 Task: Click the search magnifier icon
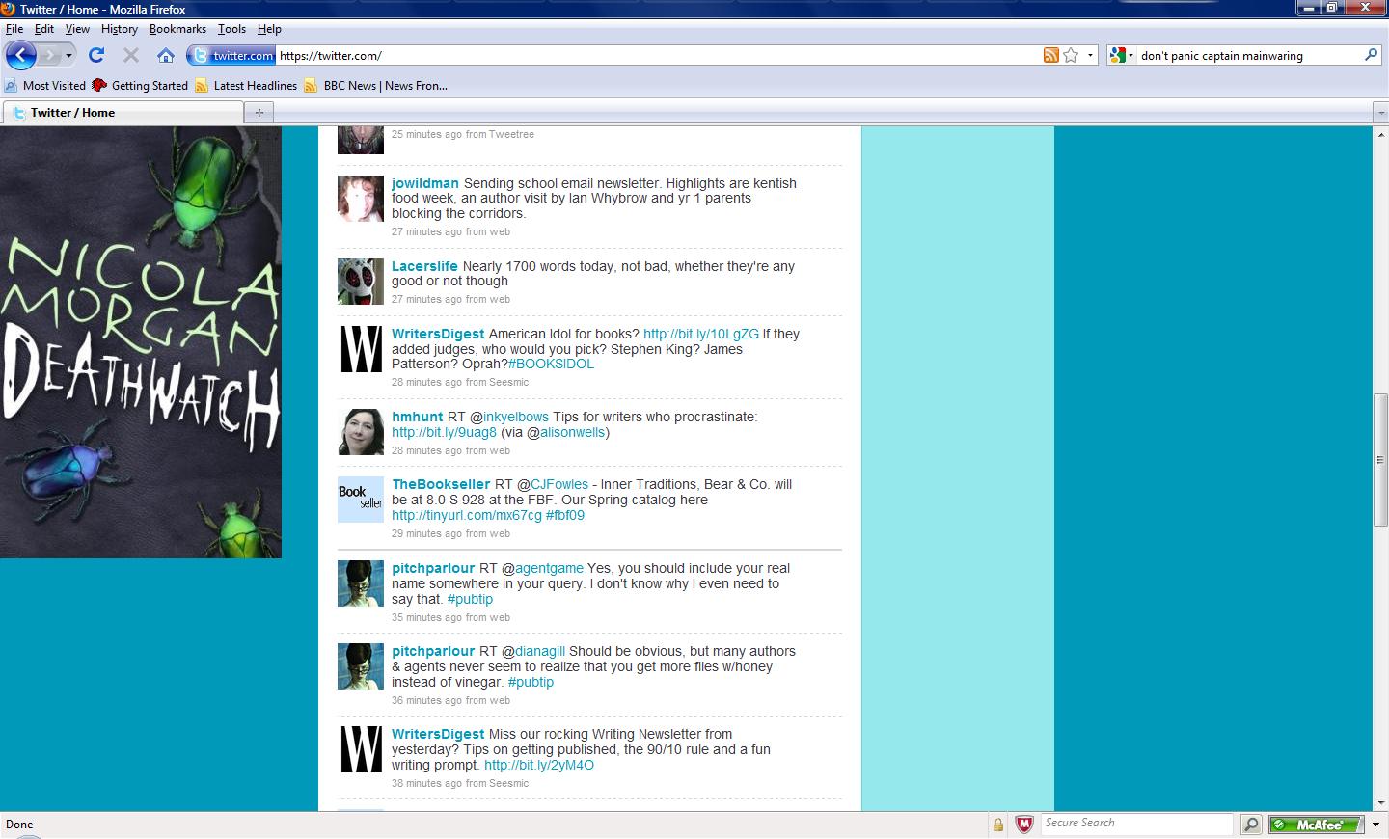[x=1371, y=55]
